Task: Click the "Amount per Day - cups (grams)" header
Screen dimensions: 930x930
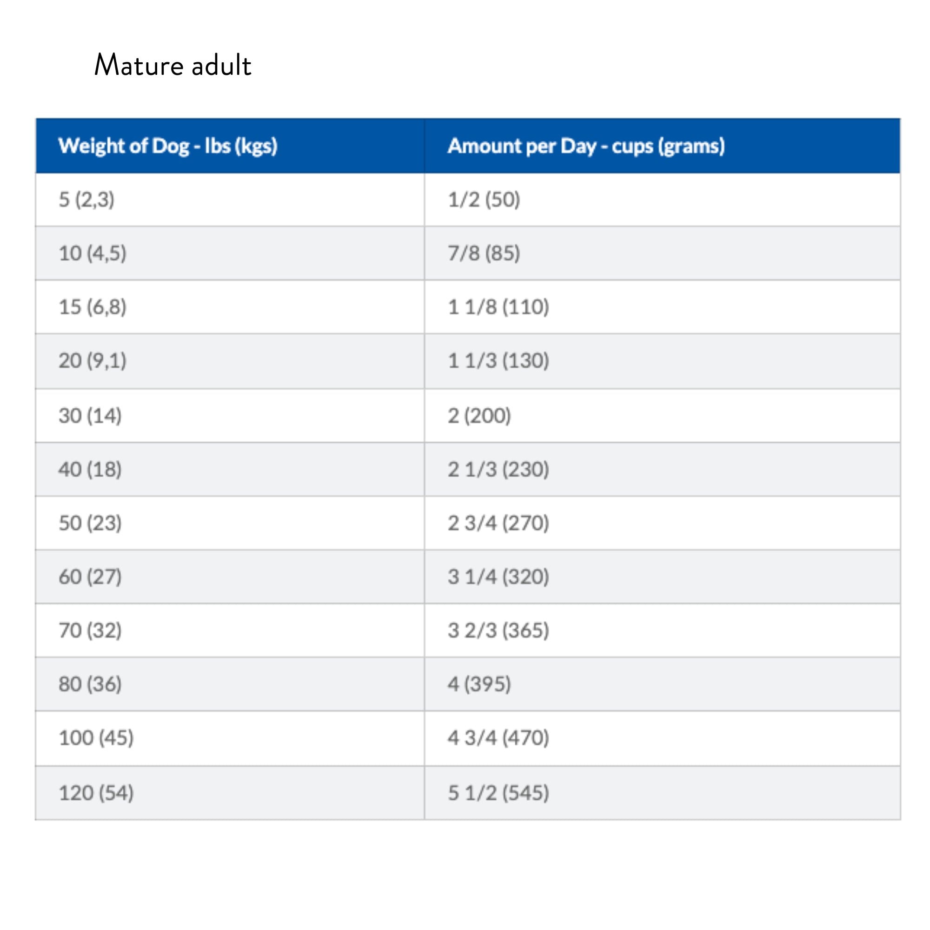Action: pyautogui.click(x=586, y=146)
